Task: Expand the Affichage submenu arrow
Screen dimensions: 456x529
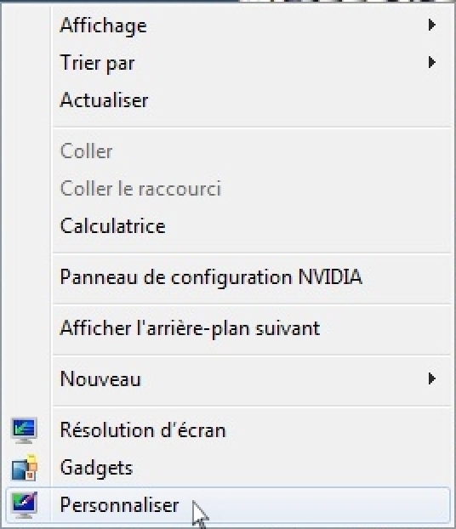Action: click(x=431, y=25)
